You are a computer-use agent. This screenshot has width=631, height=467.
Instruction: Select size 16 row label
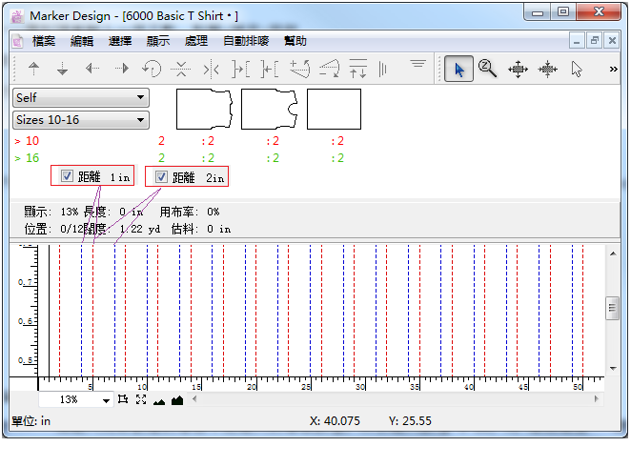coord(32,158)
